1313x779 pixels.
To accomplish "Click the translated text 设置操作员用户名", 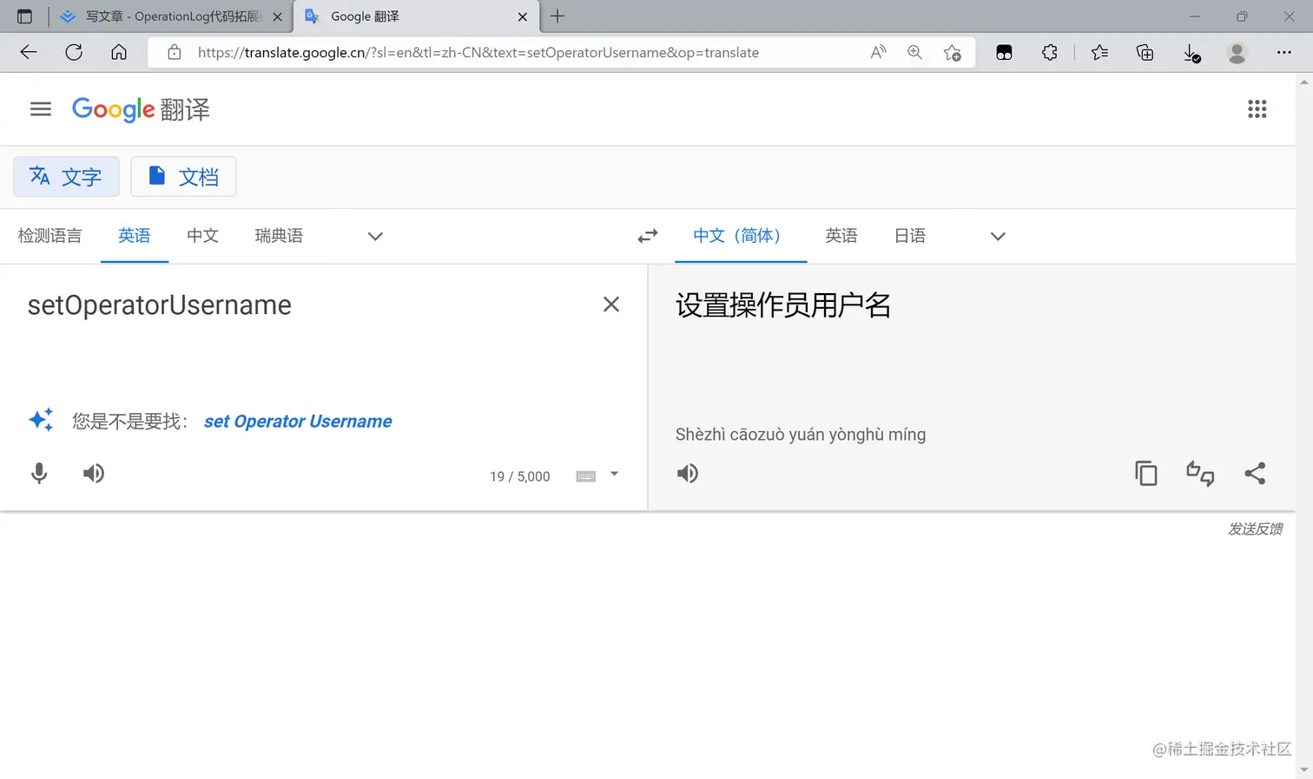I will point(783,305).
